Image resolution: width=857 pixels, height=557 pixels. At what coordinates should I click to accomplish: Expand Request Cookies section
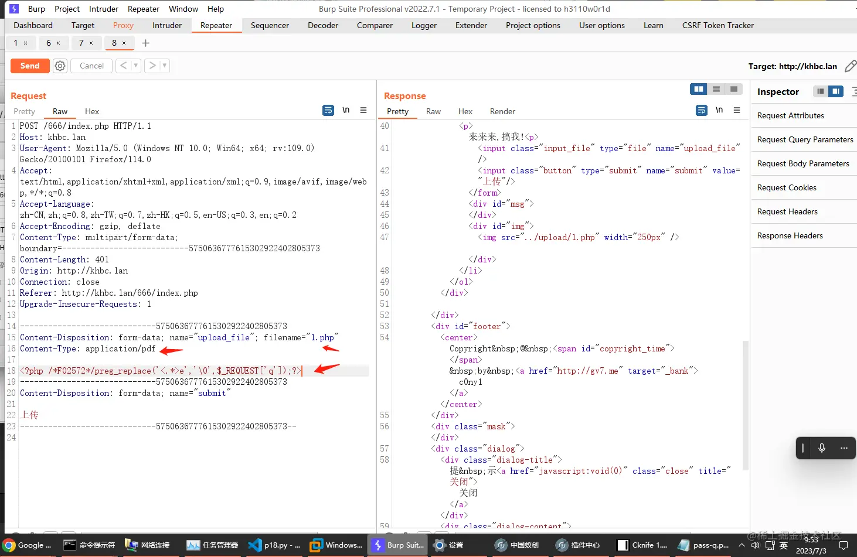804,187
